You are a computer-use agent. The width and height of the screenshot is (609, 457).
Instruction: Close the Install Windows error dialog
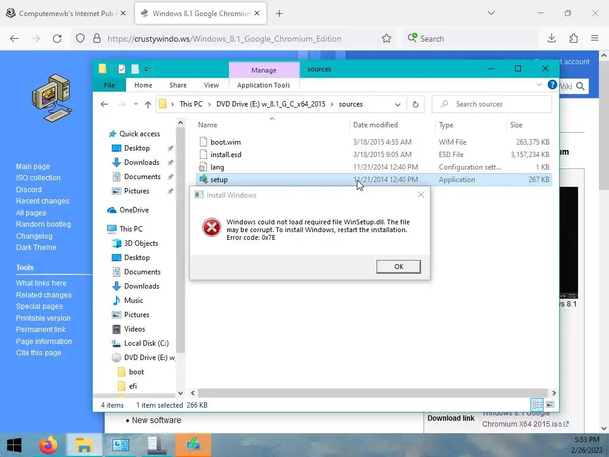pyautogui.click(x=421, y=195)
